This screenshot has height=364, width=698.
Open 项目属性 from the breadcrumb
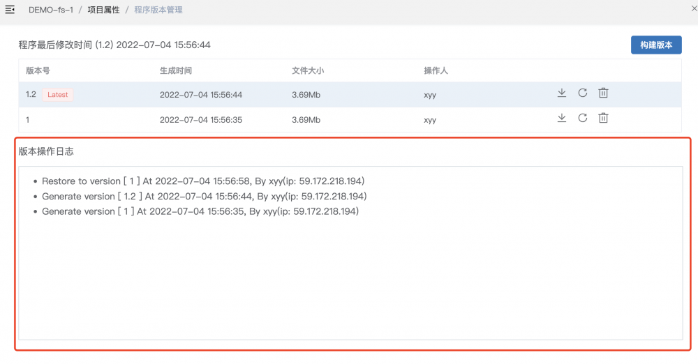tap(103, 10)
